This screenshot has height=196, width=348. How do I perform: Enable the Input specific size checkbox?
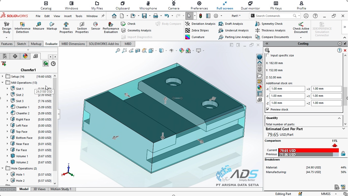point(267,55)
